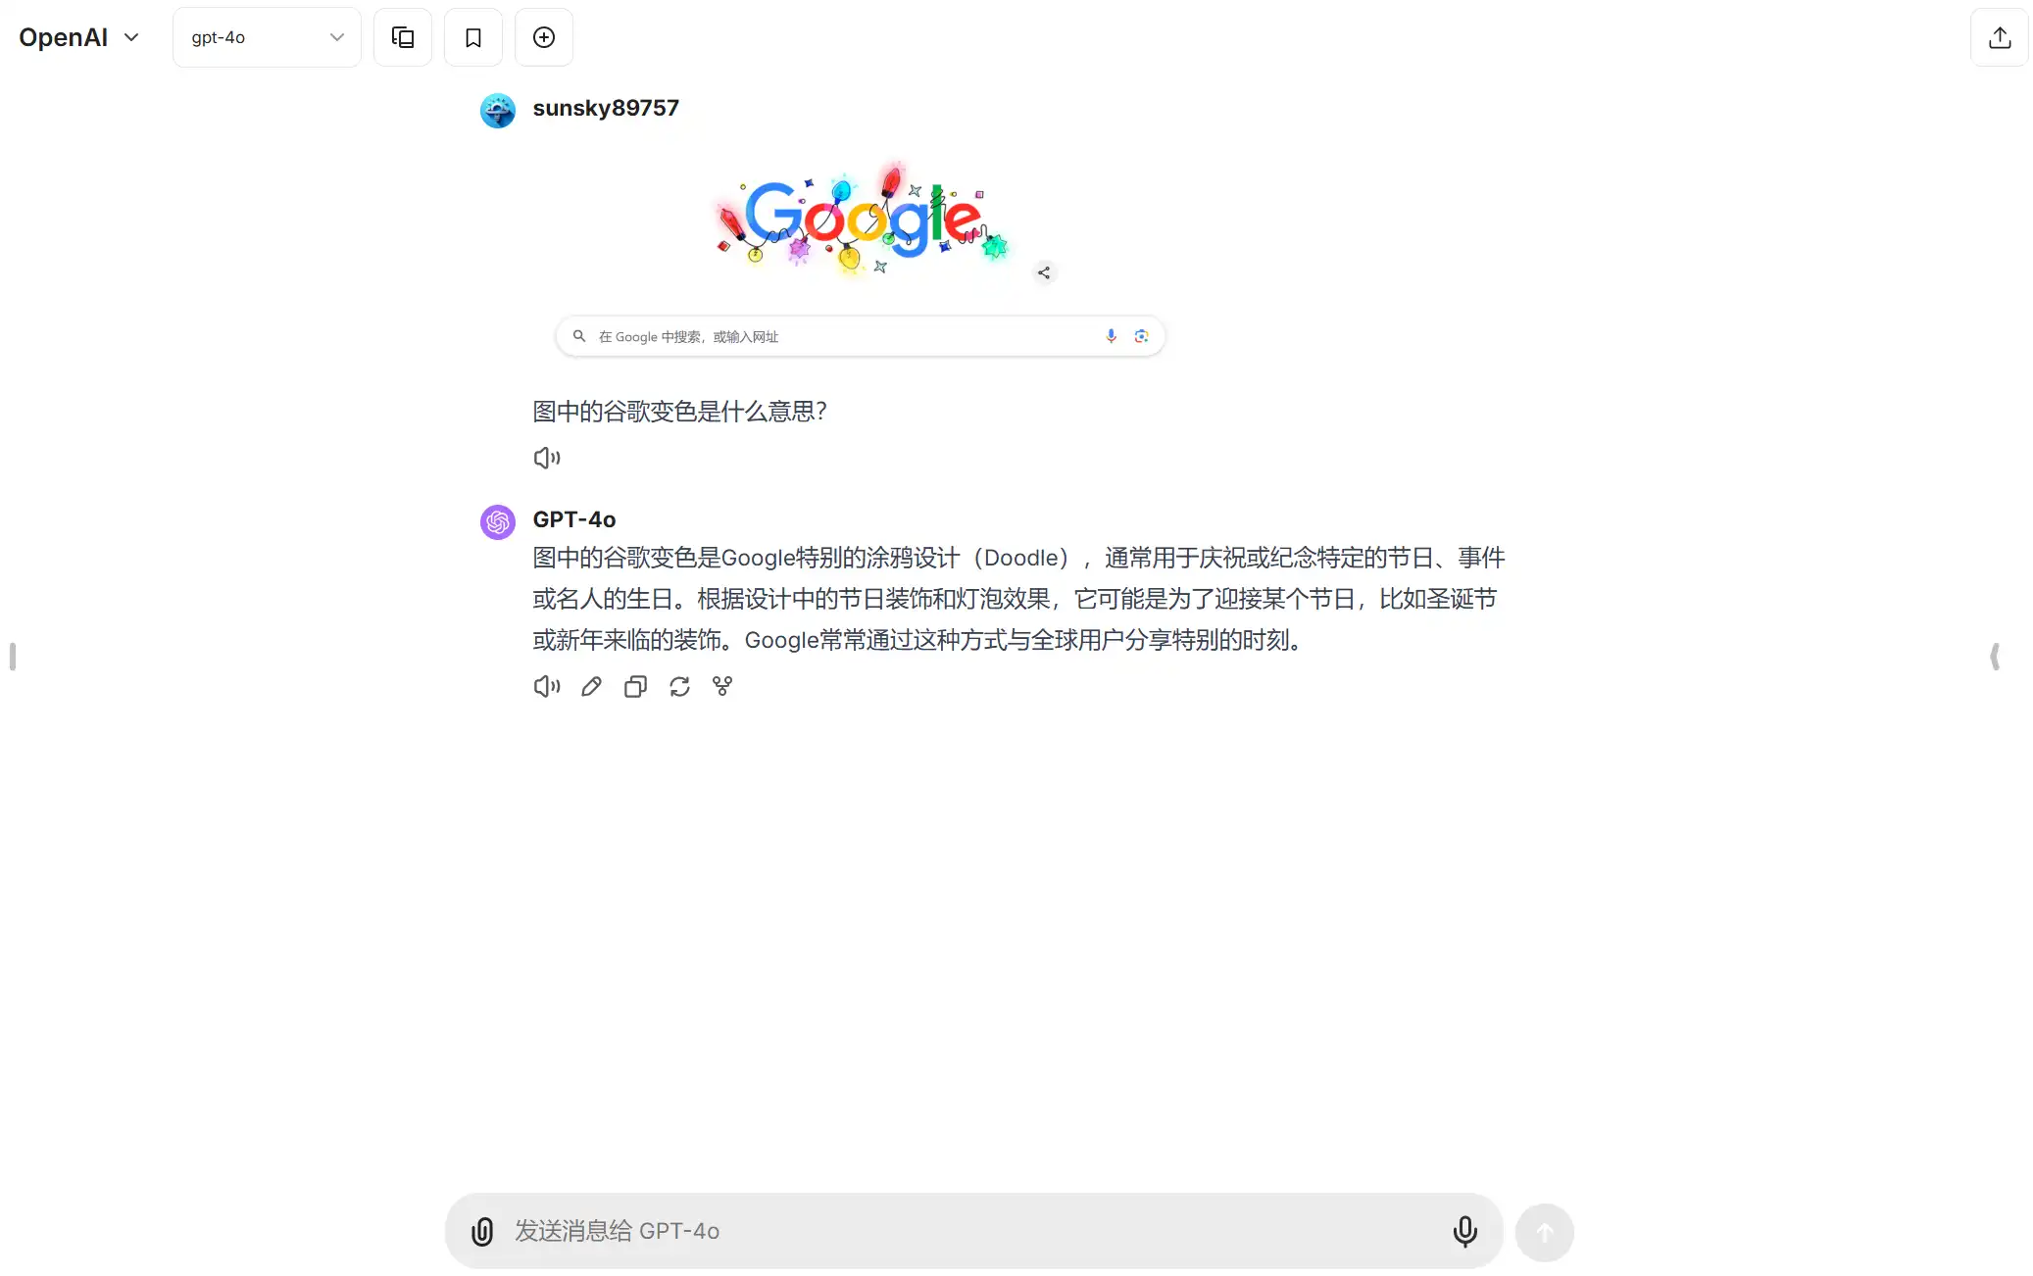Image resolution: width=2033 pixels, height=1276 pixels.
Task: Start a new chat with plus icon
Action: pos(544,37)
